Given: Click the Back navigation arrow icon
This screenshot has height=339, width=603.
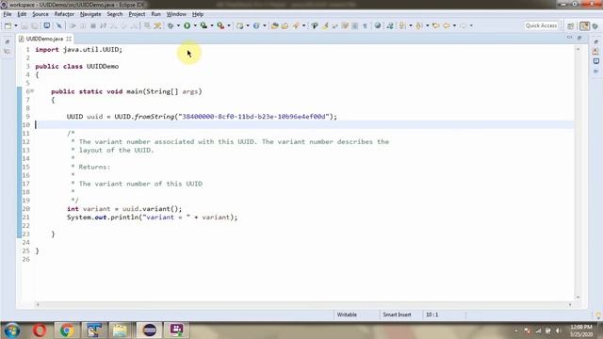Looking at the screenshot, I should coord(447,25).
